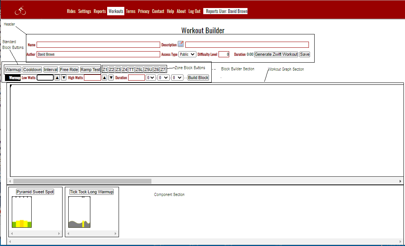Click the cyclist logo in header

(x=20, y=11)
